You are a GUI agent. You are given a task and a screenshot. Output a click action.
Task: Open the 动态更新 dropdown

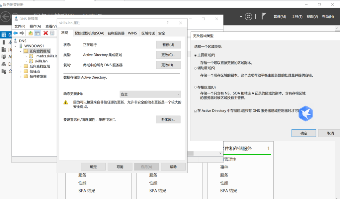[x=150, y=94]
